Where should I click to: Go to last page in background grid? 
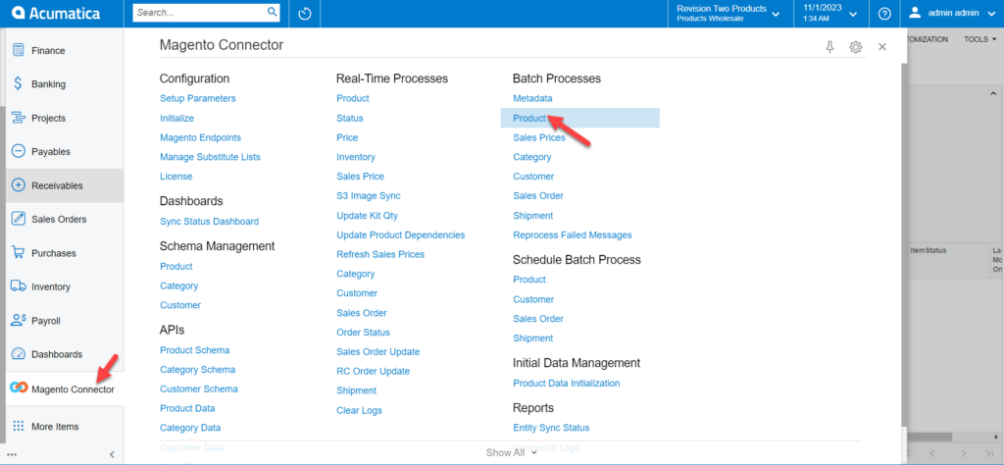pos(991,453)
